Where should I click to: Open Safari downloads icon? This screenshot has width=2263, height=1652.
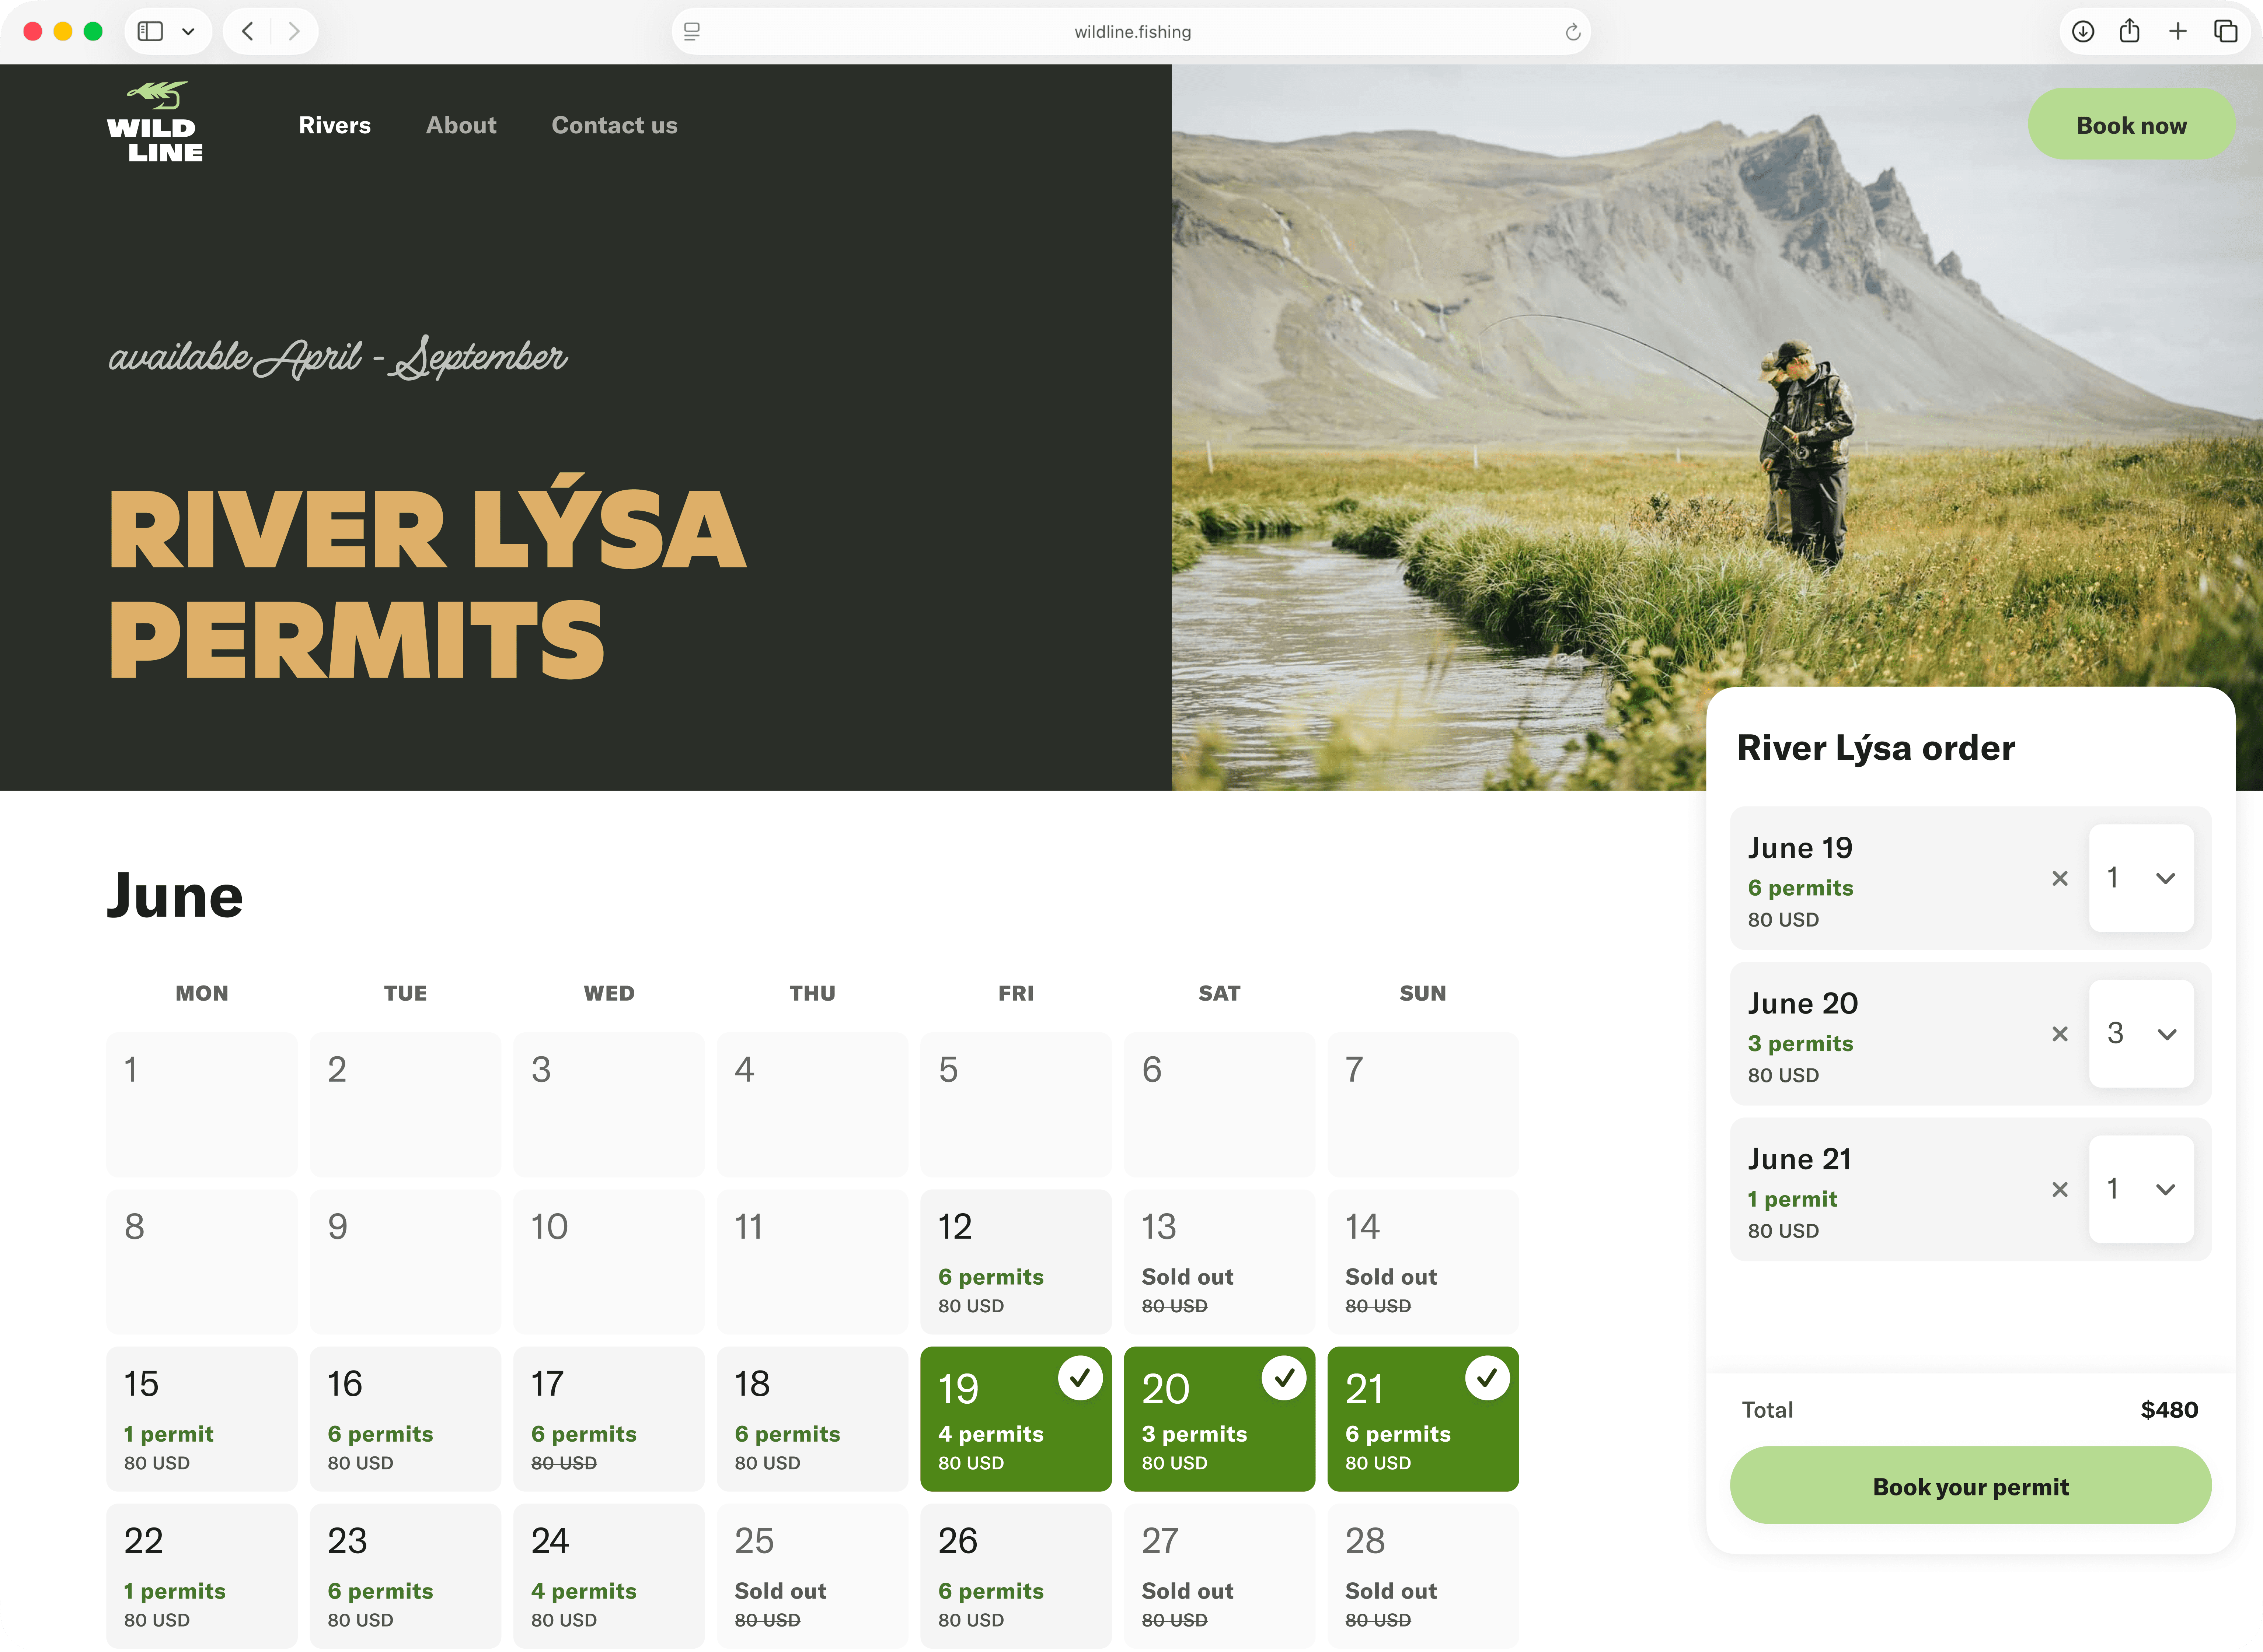pos(2082,31)
